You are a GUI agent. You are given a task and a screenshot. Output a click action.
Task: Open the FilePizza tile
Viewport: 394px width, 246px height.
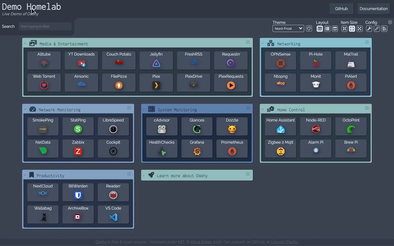pos(119,82)
